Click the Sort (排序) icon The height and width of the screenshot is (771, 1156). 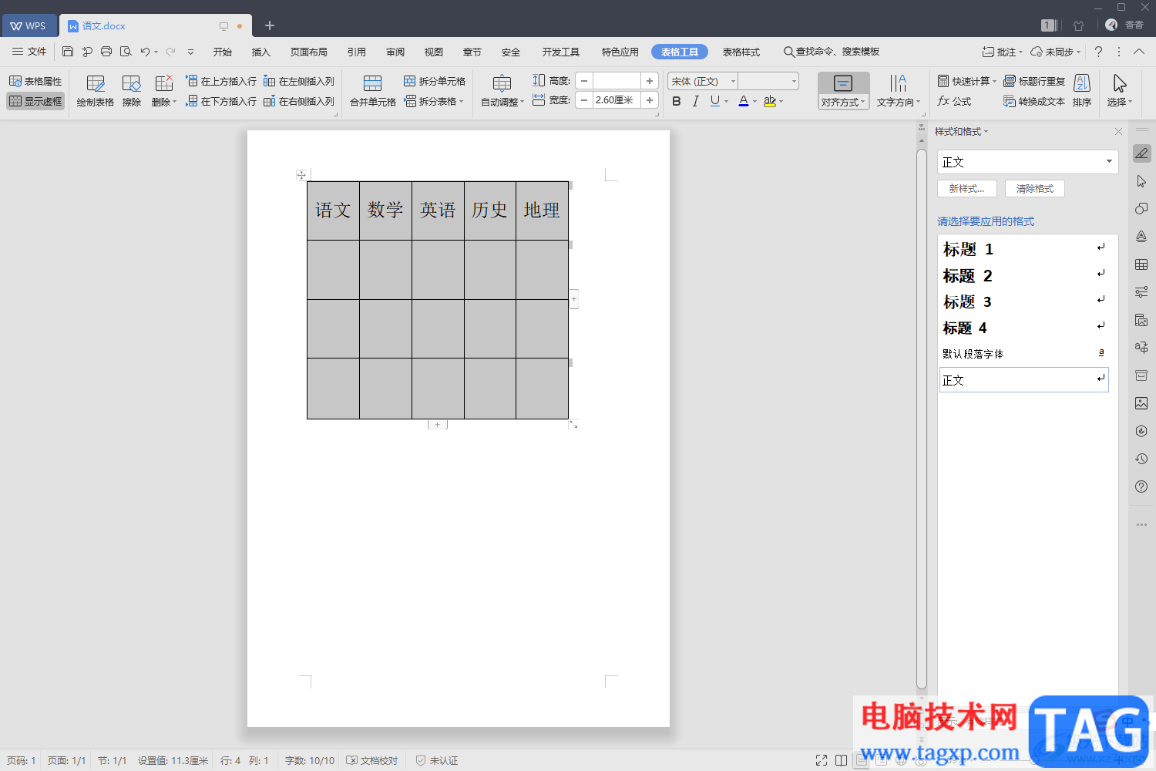point(1082,91)
